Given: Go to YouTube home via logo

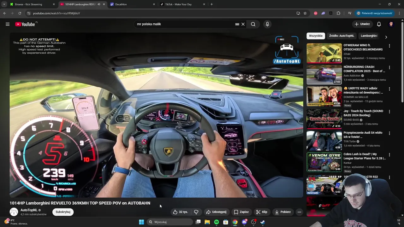Looking at the screenshot, I should tap(25, 24).
